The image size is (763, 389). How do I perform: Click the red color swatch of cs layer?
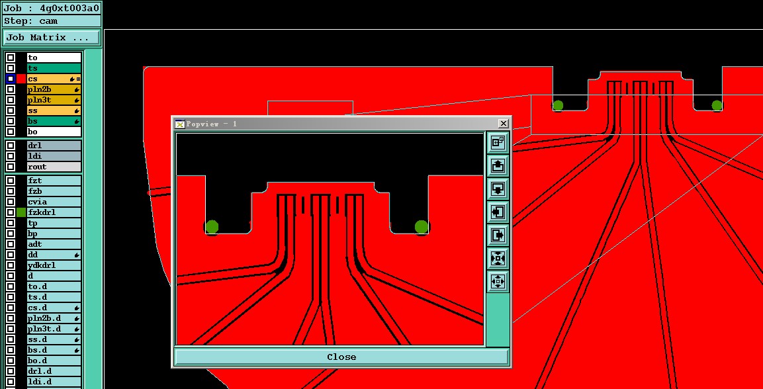[x=21, y=79]
